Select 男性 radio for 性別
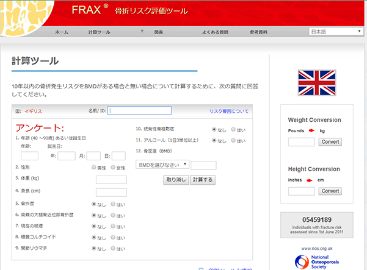This screenshot has height=270, width=367. 93,168
